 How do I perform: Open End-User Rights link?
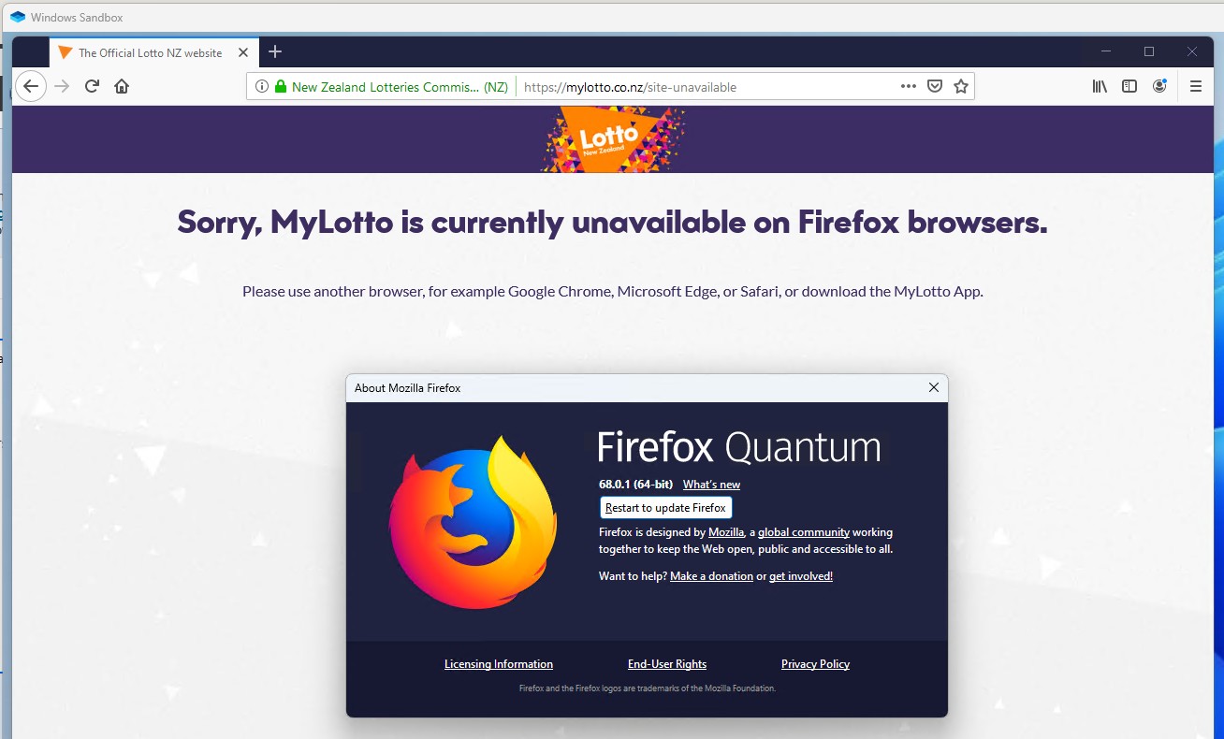(667, 664)
